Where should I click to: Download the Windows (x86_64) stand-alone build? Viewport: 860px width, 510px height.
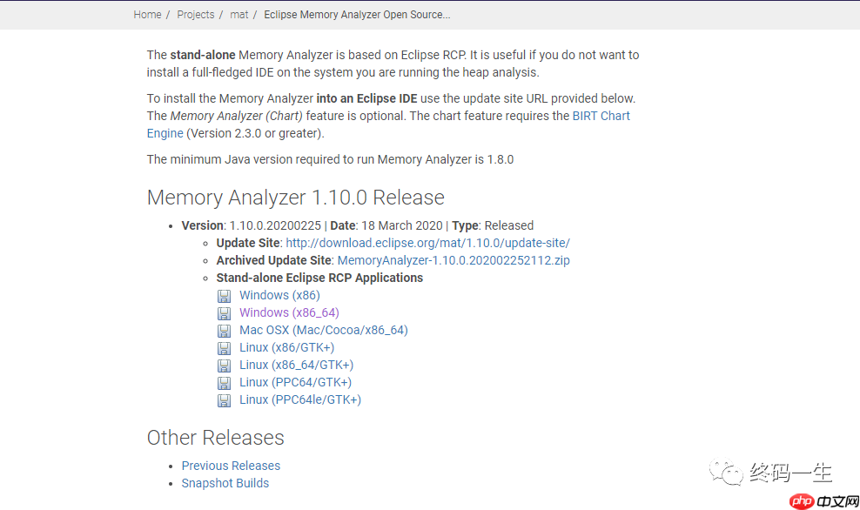(289, 312)
